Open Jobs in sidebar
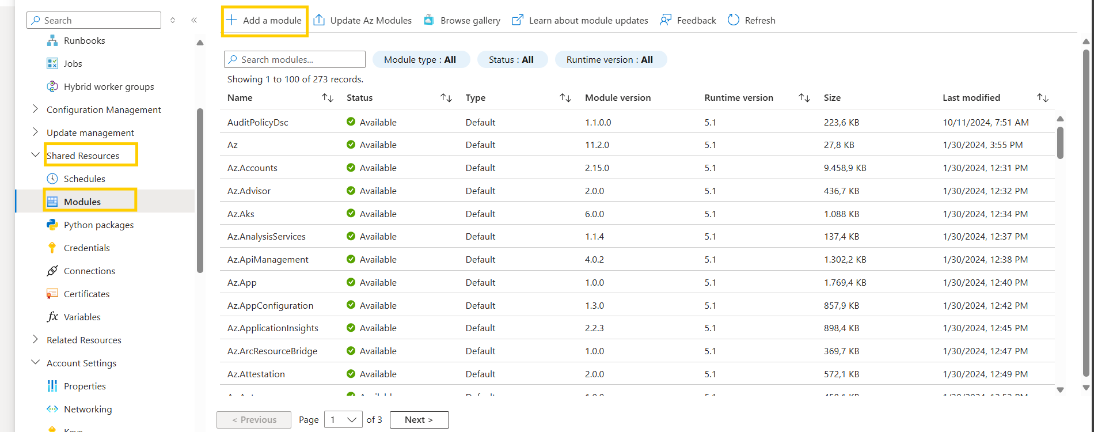 [73, 63]
